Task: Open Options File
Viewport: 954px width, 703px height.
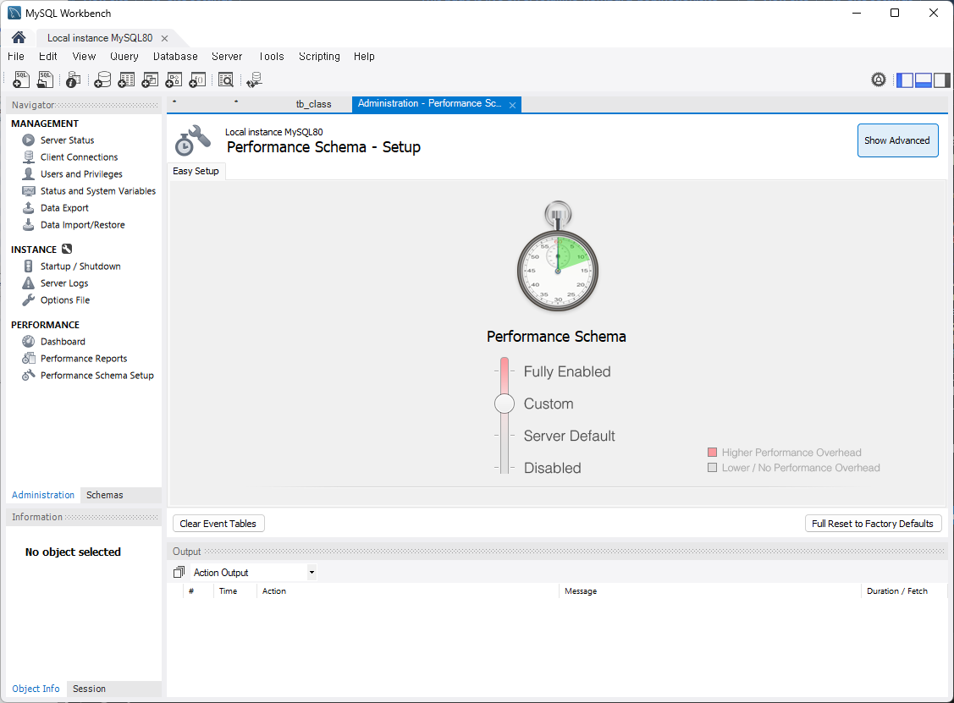Action: click(64, 300)
